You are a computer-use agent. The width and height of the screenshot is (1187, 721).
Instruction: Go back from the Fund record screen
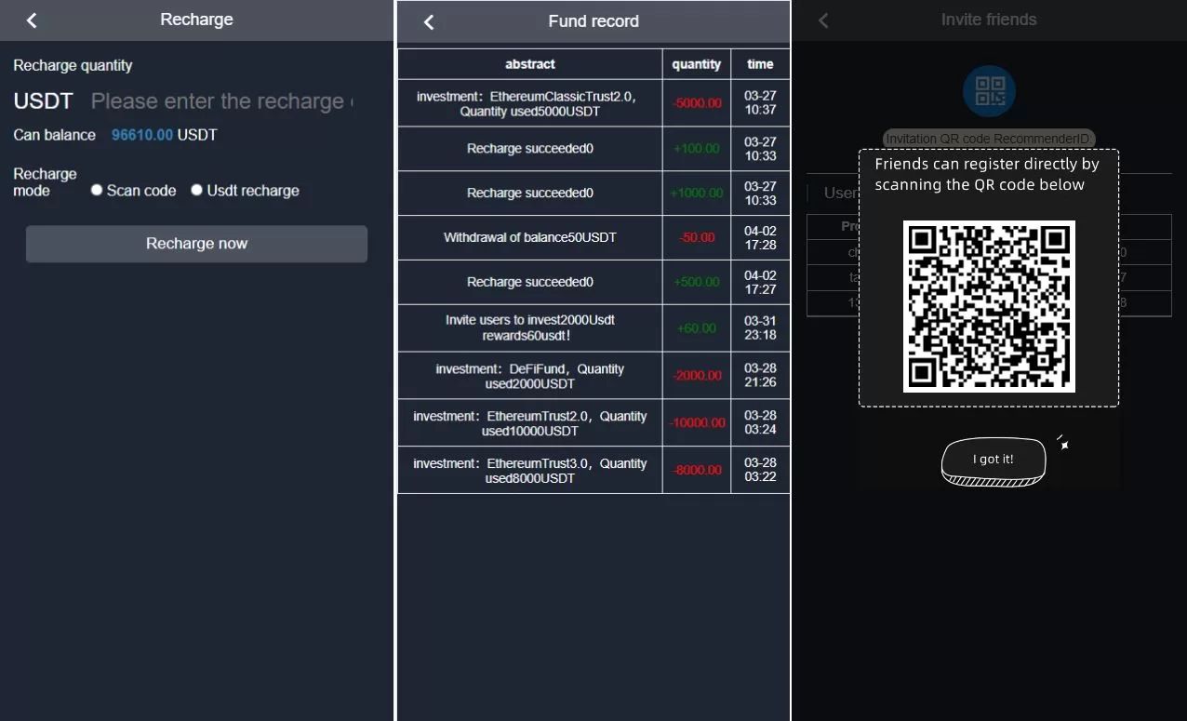(429, 22)
